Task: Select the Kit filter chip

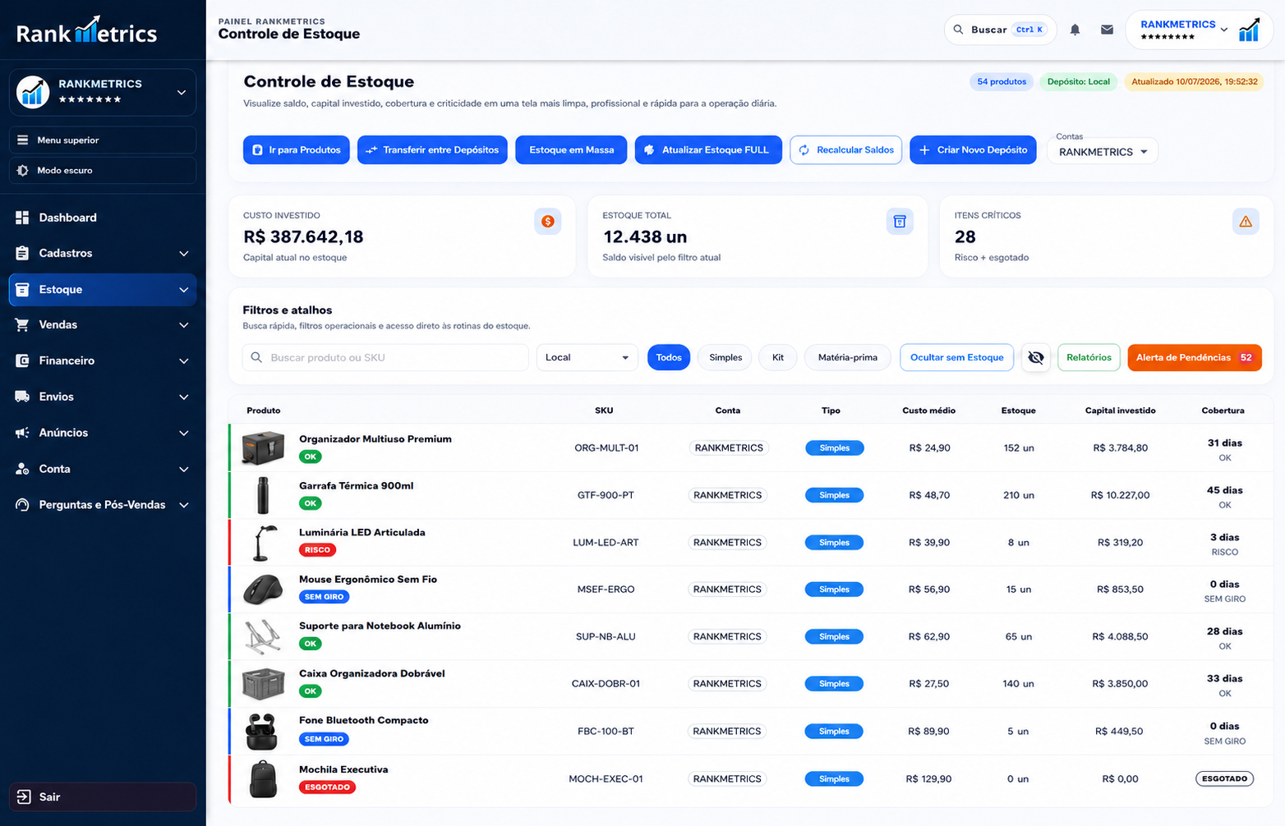Action: tap(778, 357)
